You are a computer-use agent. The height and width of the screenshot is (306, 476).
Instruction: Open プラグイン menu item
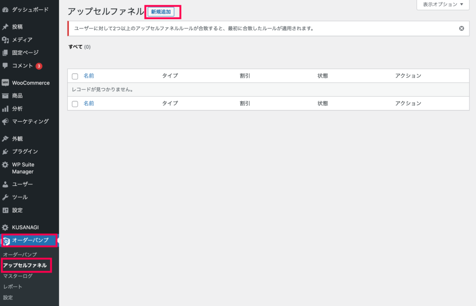pyautogui.click(x=25, y=151)
